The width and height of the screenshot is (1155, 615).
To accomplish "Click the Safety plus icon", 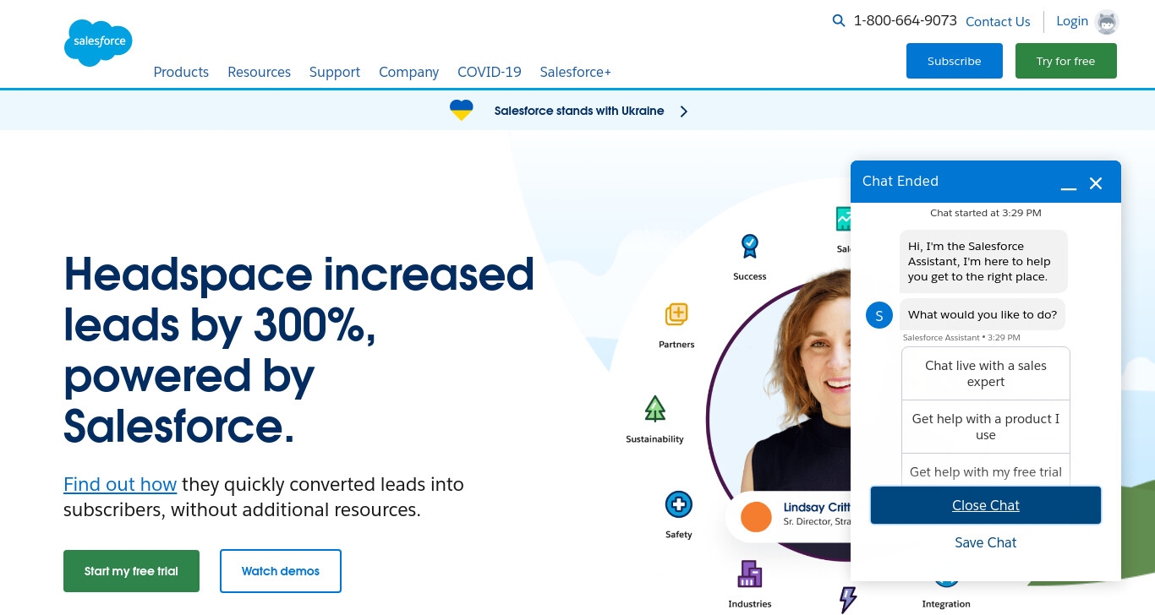I will pyautogui.click(x=678, y=505).
